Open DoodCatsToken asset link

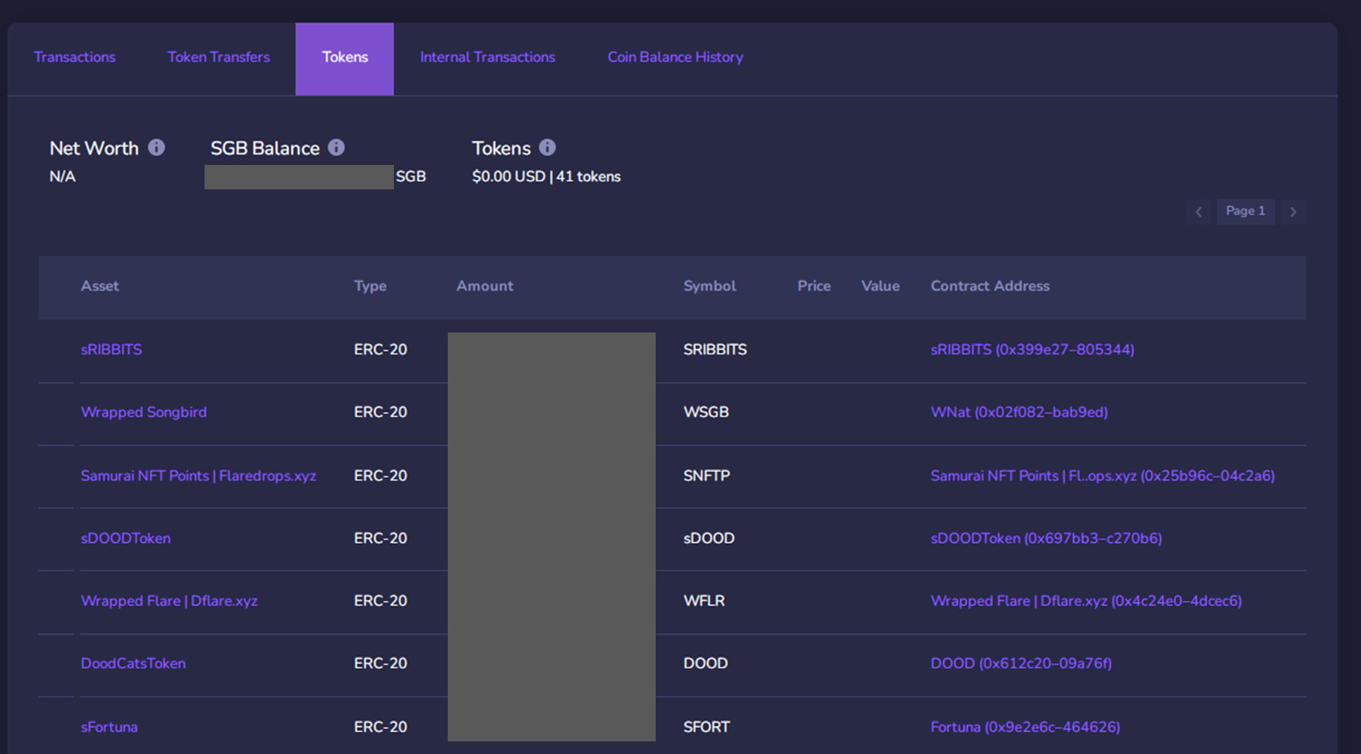click(x=133, y=663)
